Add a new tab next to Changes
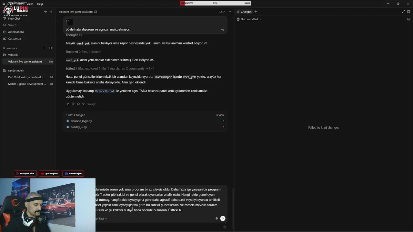The width and height of the screenshot is (413, 232). click(256, 12)
